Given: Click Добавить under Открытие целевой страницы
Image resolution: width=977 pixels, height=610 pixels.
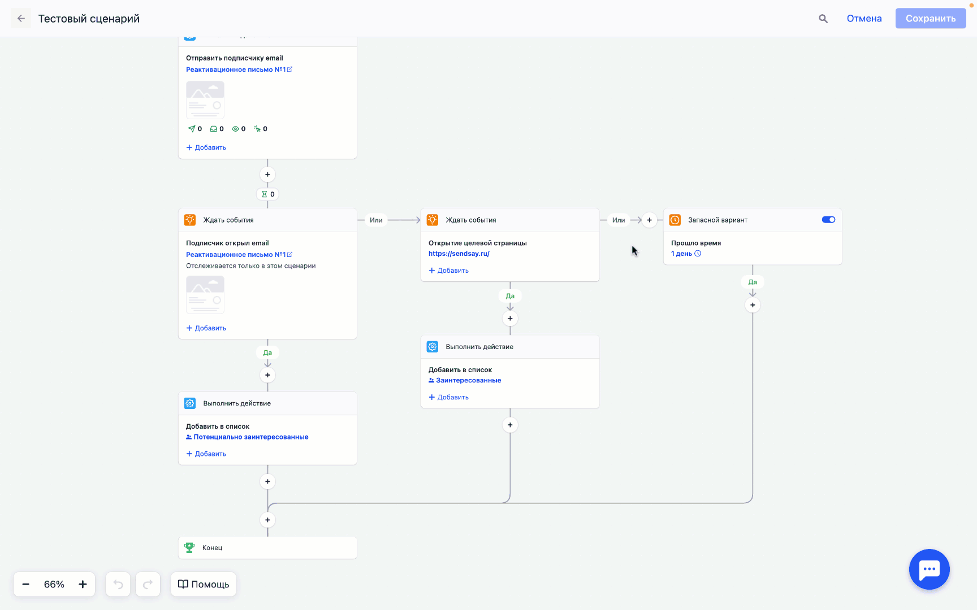Looking at the screenshot, I should (x=449, y=271).
